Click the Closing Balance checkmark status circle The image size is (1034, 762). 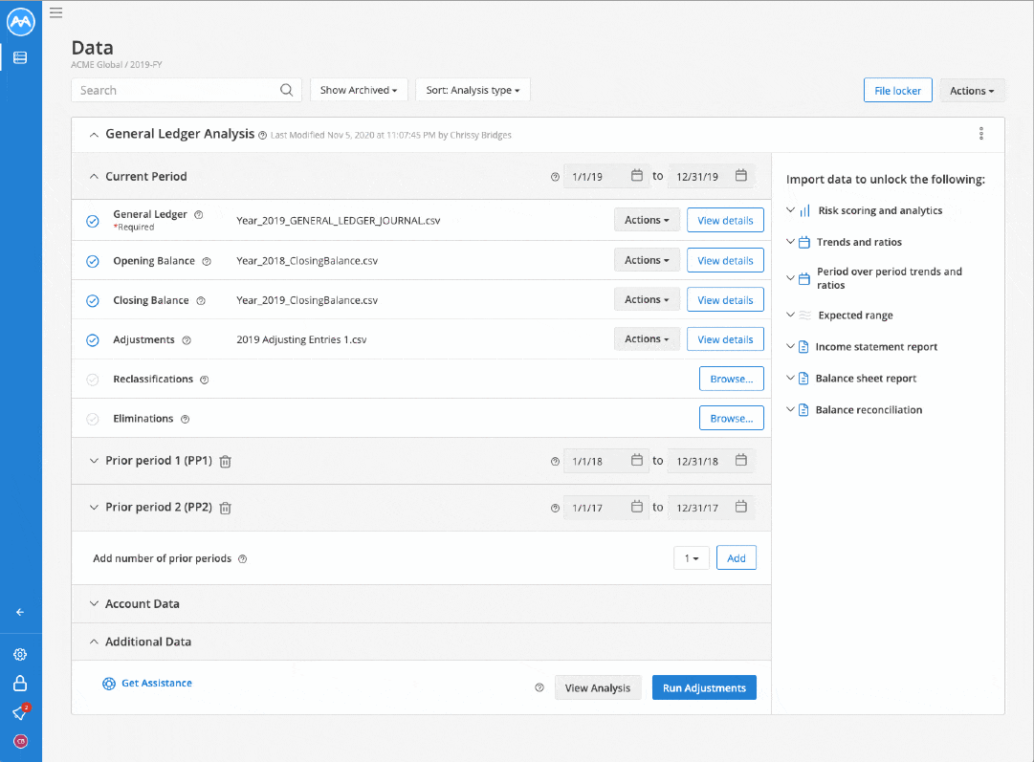(93, 300)
